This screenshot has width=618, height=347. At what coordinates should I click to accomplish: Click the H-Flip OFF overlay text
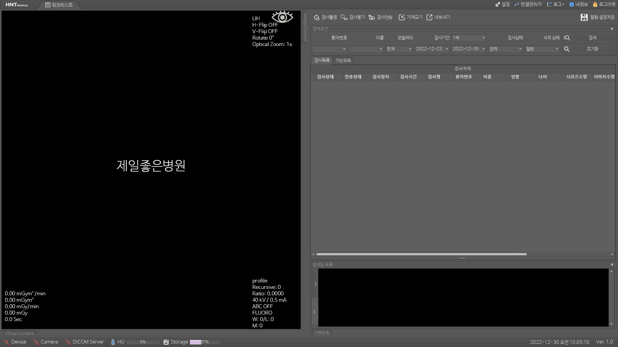point(265,25)
